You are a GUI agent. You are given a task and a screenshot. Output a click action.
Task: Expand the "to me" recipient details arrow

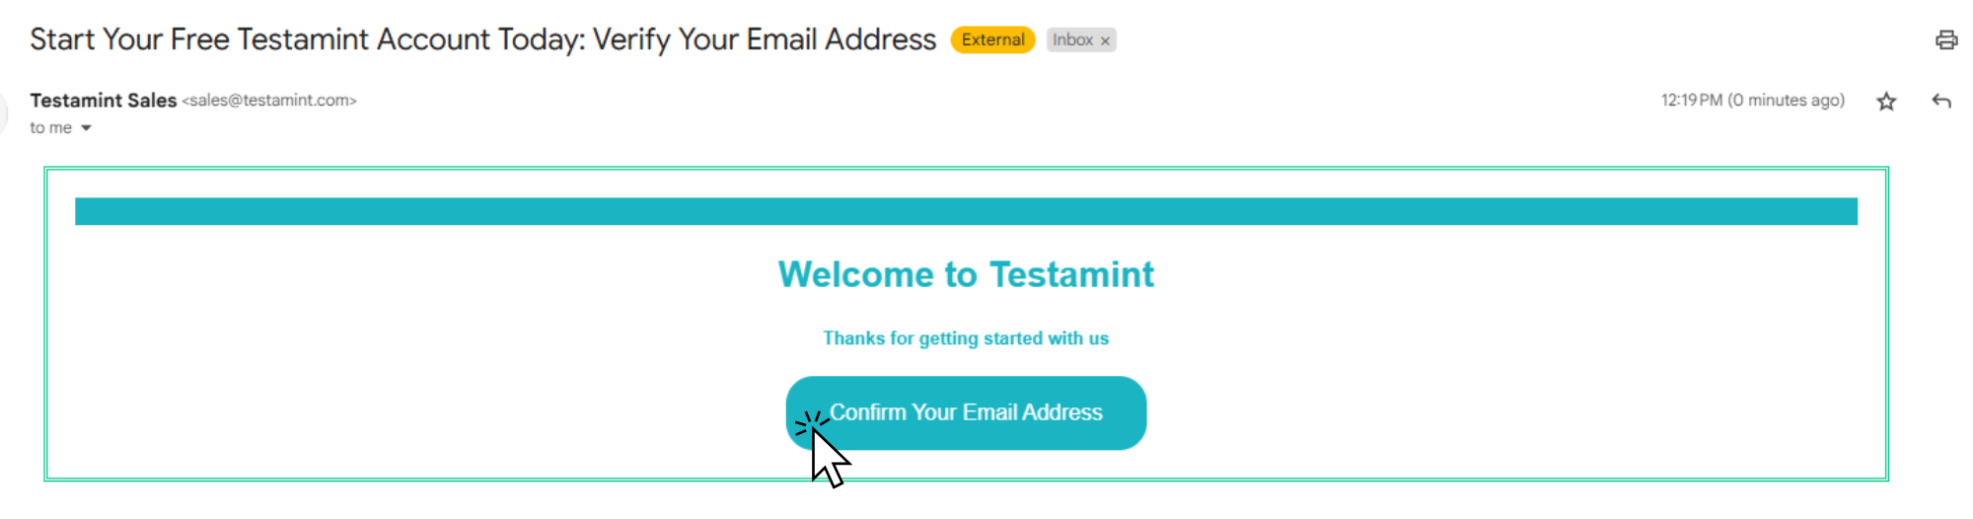tap(86, 128)
